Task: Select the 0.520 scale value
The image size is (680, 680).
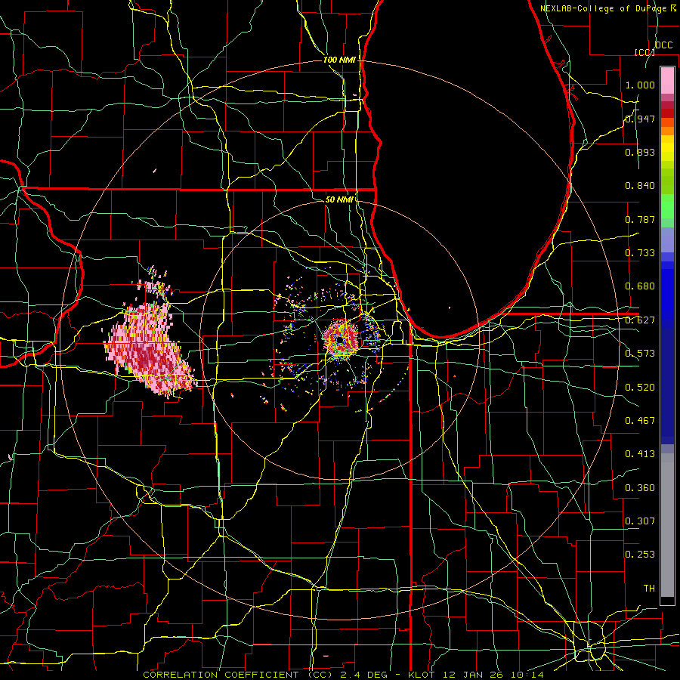Action: 640,388
